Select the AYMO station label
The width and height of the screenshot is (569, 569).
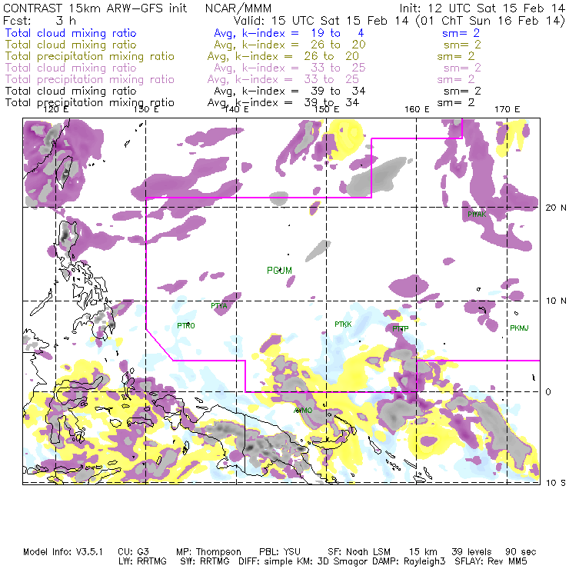click(x=303, y=411)
